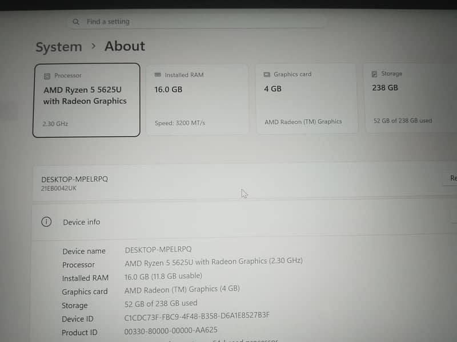Viewport: 457px width, 342px height.
Task: Collapse the Device info section header
Action: click(x=244, y=222)
